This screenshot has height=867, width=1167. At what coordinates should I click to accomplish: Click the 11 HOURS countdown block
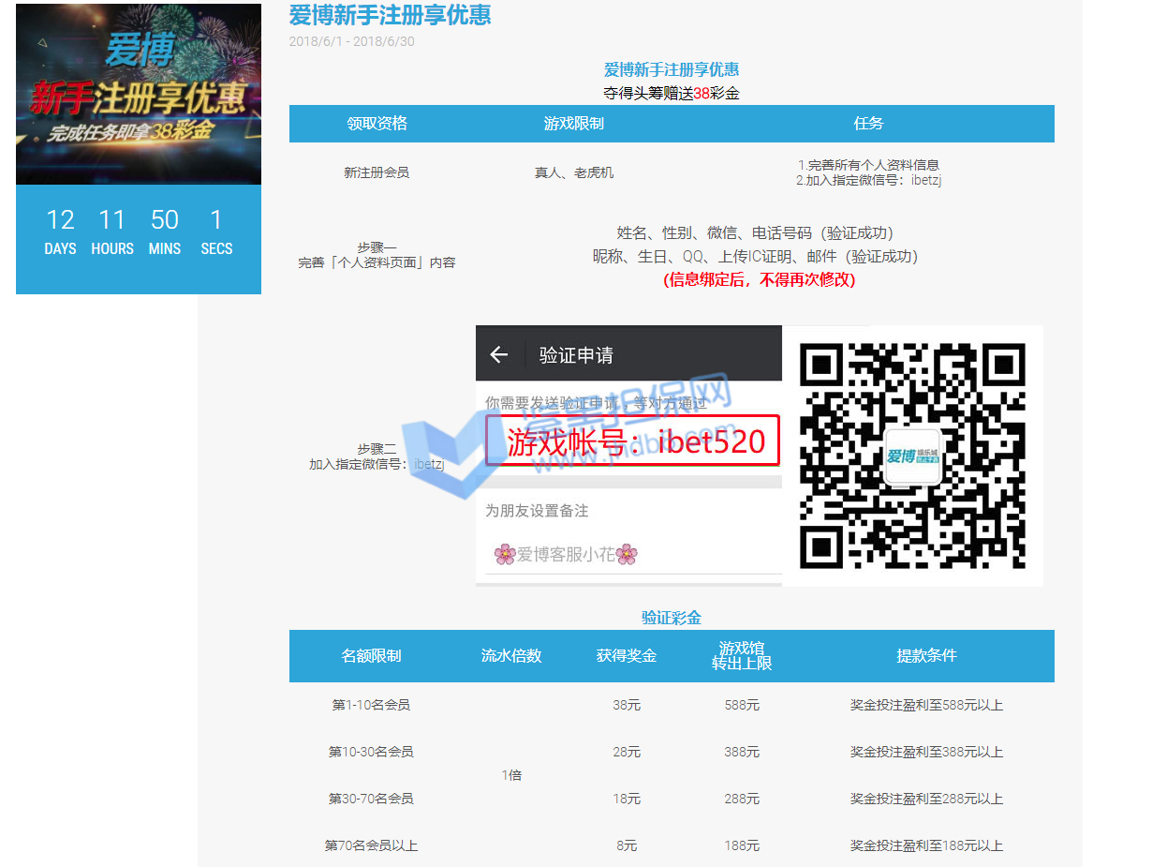(112, 232)
